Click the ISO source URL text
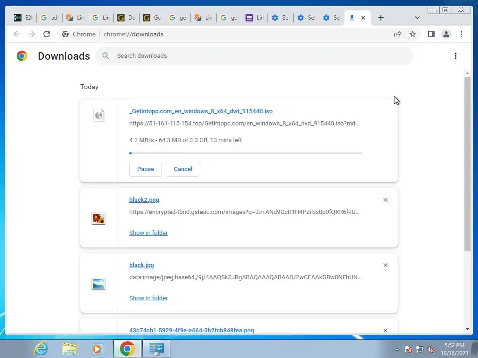The height and width of the screenshot is (358, 478). click(244, 123)
